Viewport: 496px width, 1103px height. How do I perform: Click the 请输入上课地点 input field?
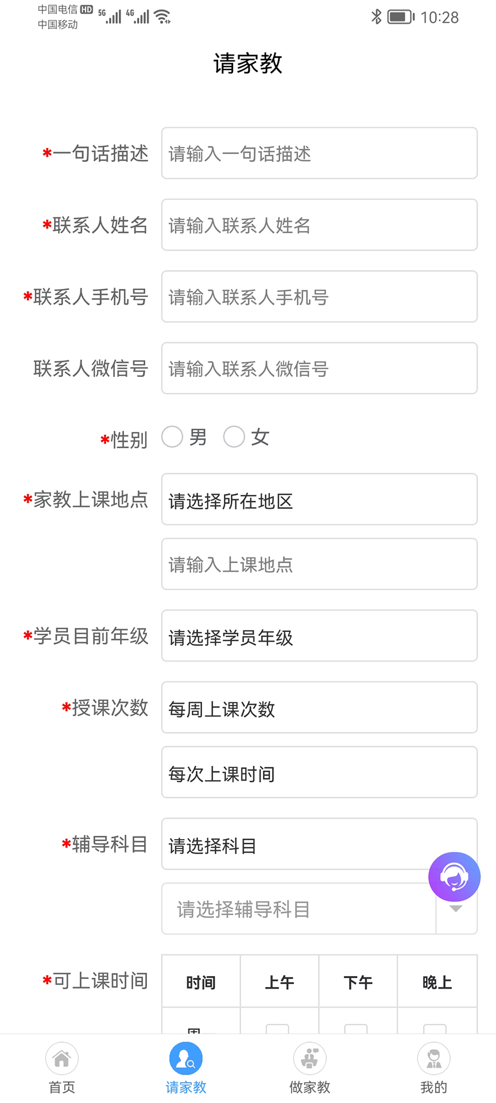click(x=319, y=564)
